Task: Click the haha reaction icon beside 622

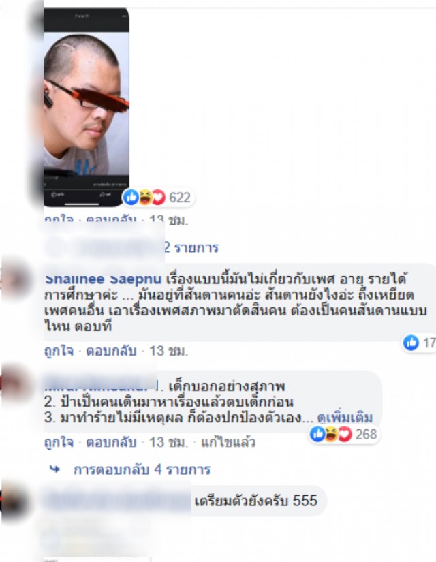Action: tap(145, 197)
